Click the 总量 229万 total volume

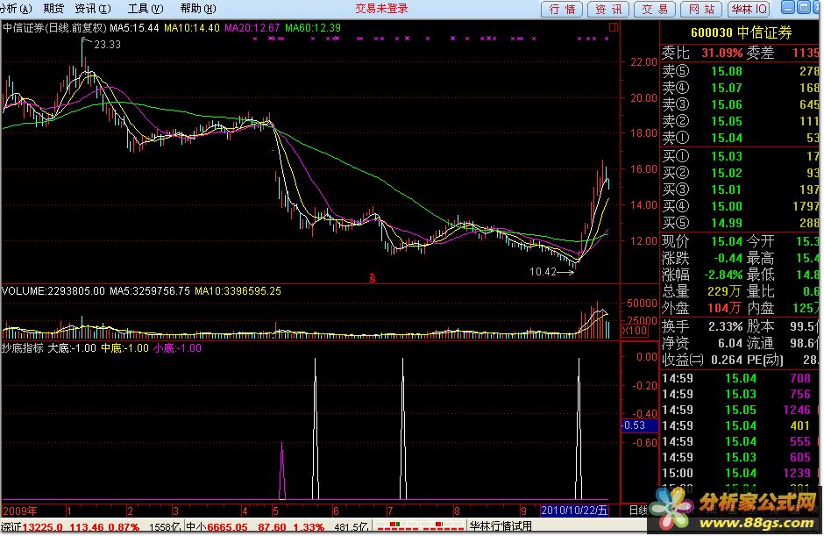724,291
